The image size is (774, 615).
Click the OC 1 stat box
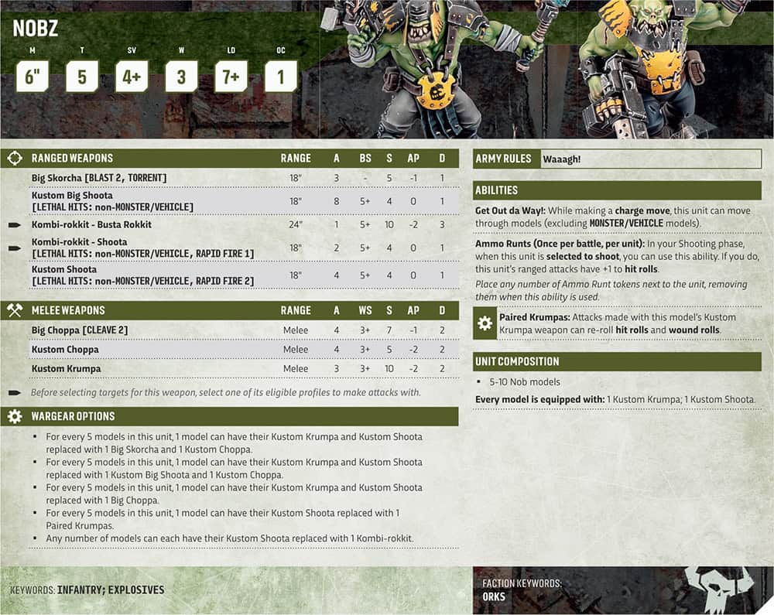pyautogui.click(x=281, y=76)
